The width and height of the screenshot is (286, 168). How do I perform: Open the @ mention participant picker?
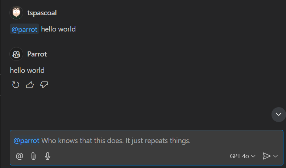point(20,156)
